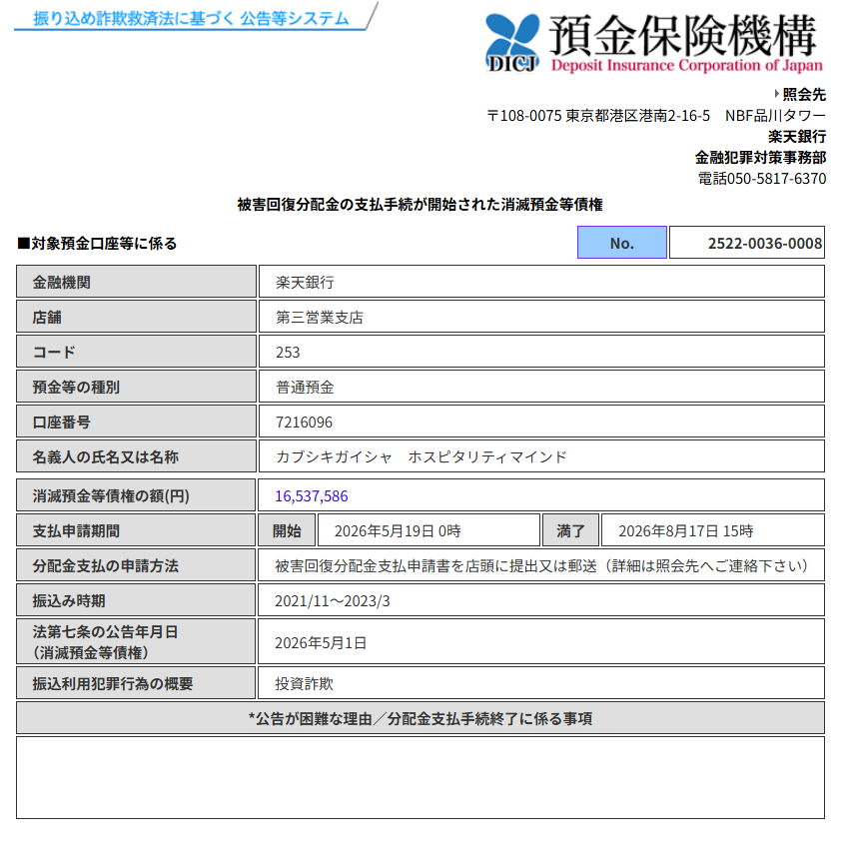Select the 金融機関 label cell
The width and height of the screenshot is (844, 854).
click(136, 282)
